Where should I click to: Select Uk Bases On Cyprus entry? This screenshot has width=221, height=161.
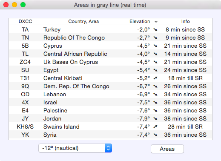click(x=110, y=62)
